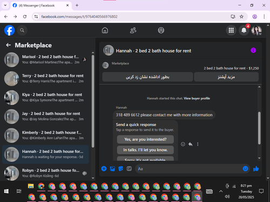Open the Home feed icon
Screen dimensions: 270x202
point(105,30)
